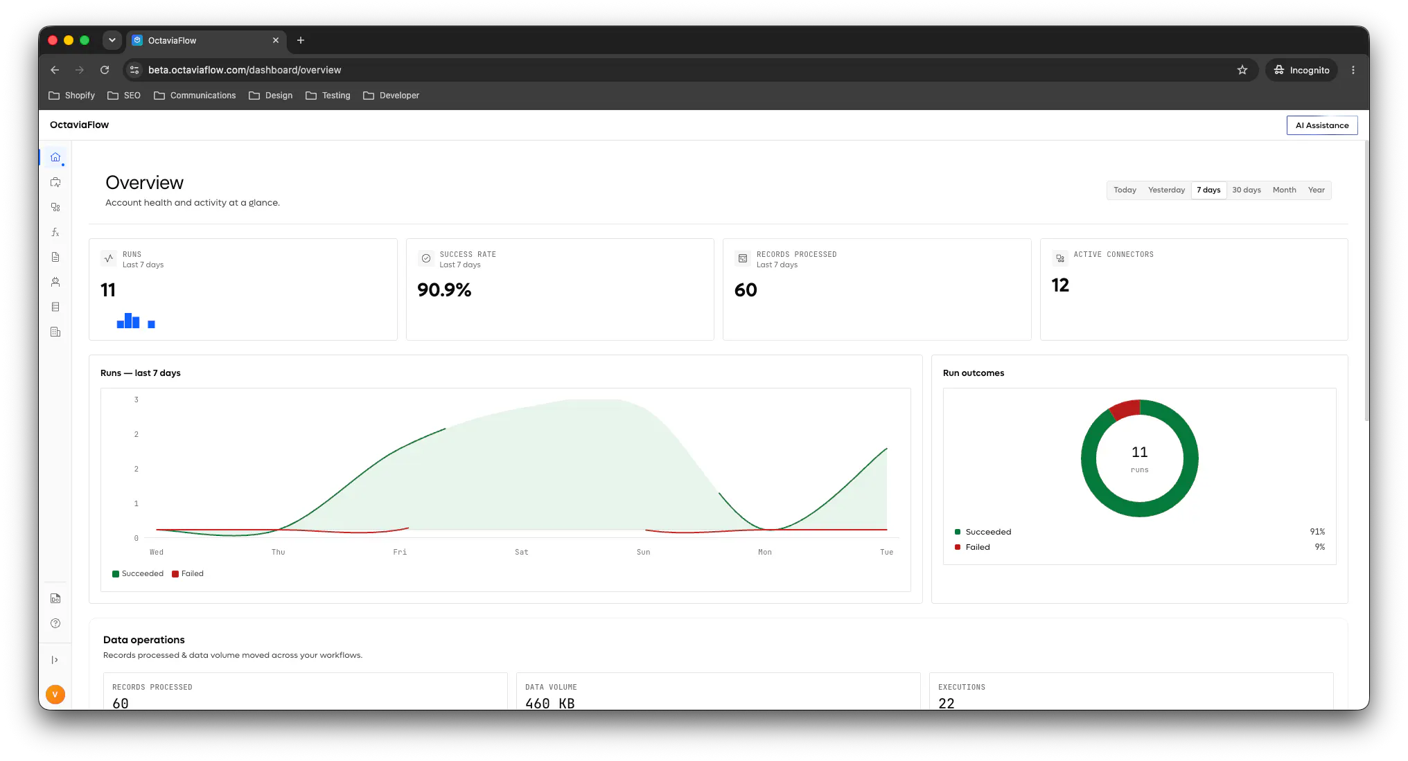Open the orange V user avatar
1408x761 pixels.
(x=55, y=695)
